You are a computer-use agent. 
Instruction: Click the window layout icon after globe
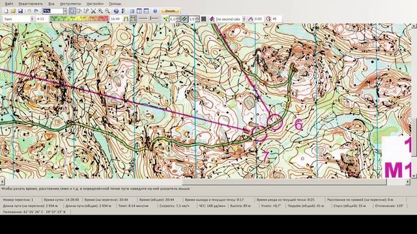[x=132, y=11]
